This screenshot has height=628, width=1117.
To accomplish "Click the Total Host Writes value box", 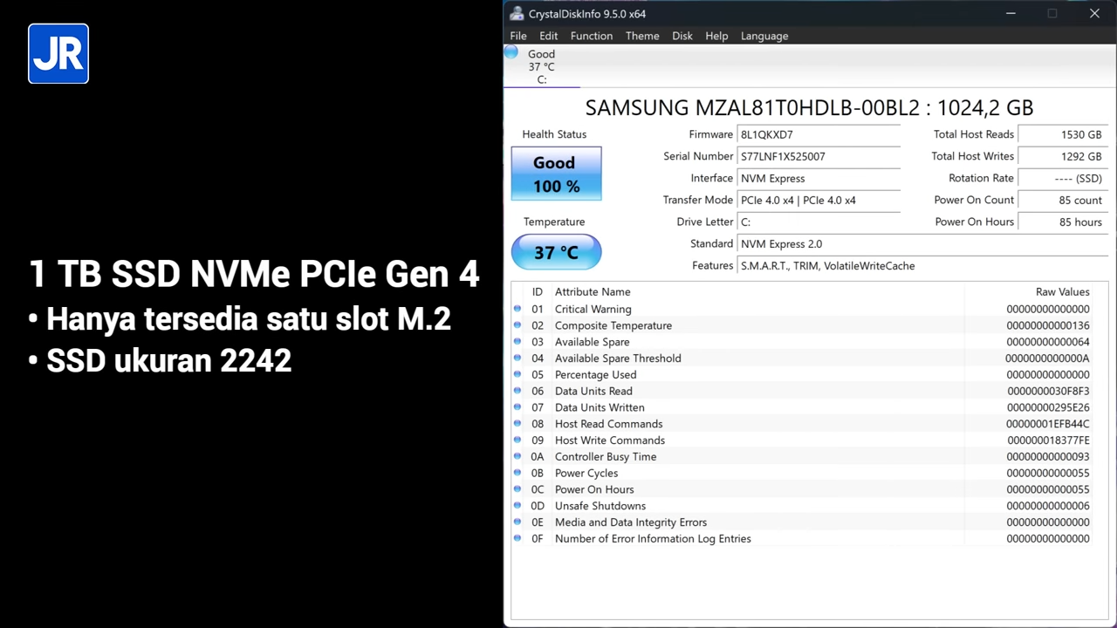I will [1062, 157].
